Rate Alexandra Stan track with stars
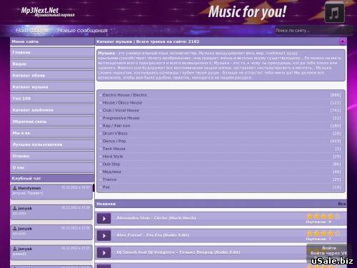 point(323,217)
